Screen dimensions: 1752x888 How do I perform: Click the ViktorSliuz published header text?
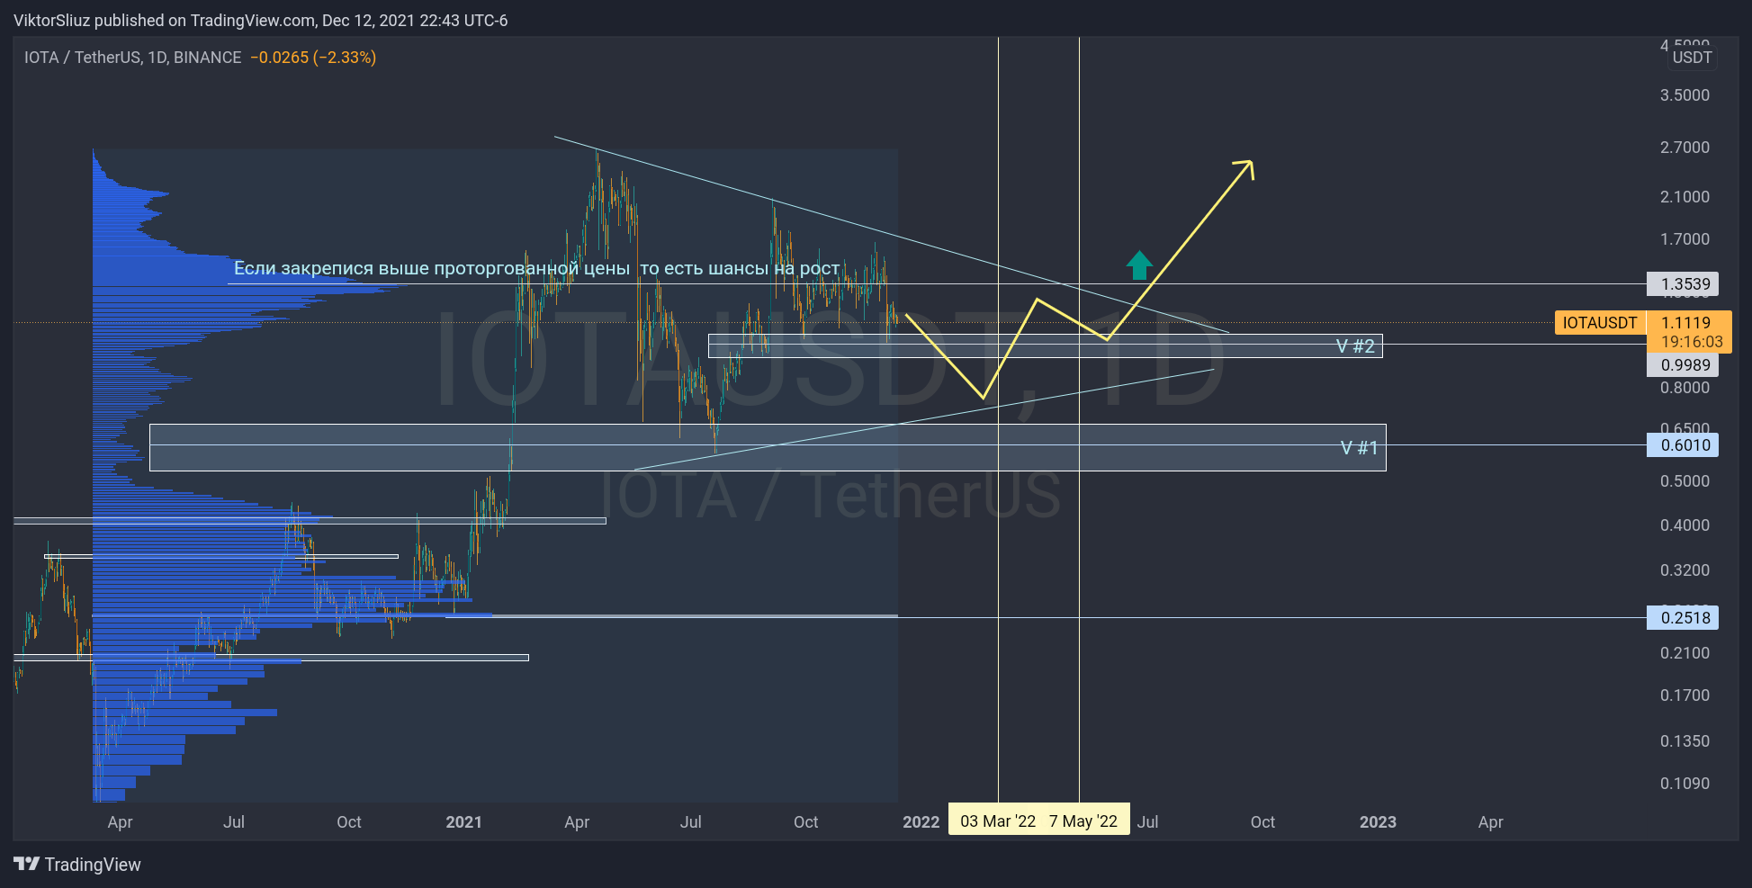click(x=260, y=20)
